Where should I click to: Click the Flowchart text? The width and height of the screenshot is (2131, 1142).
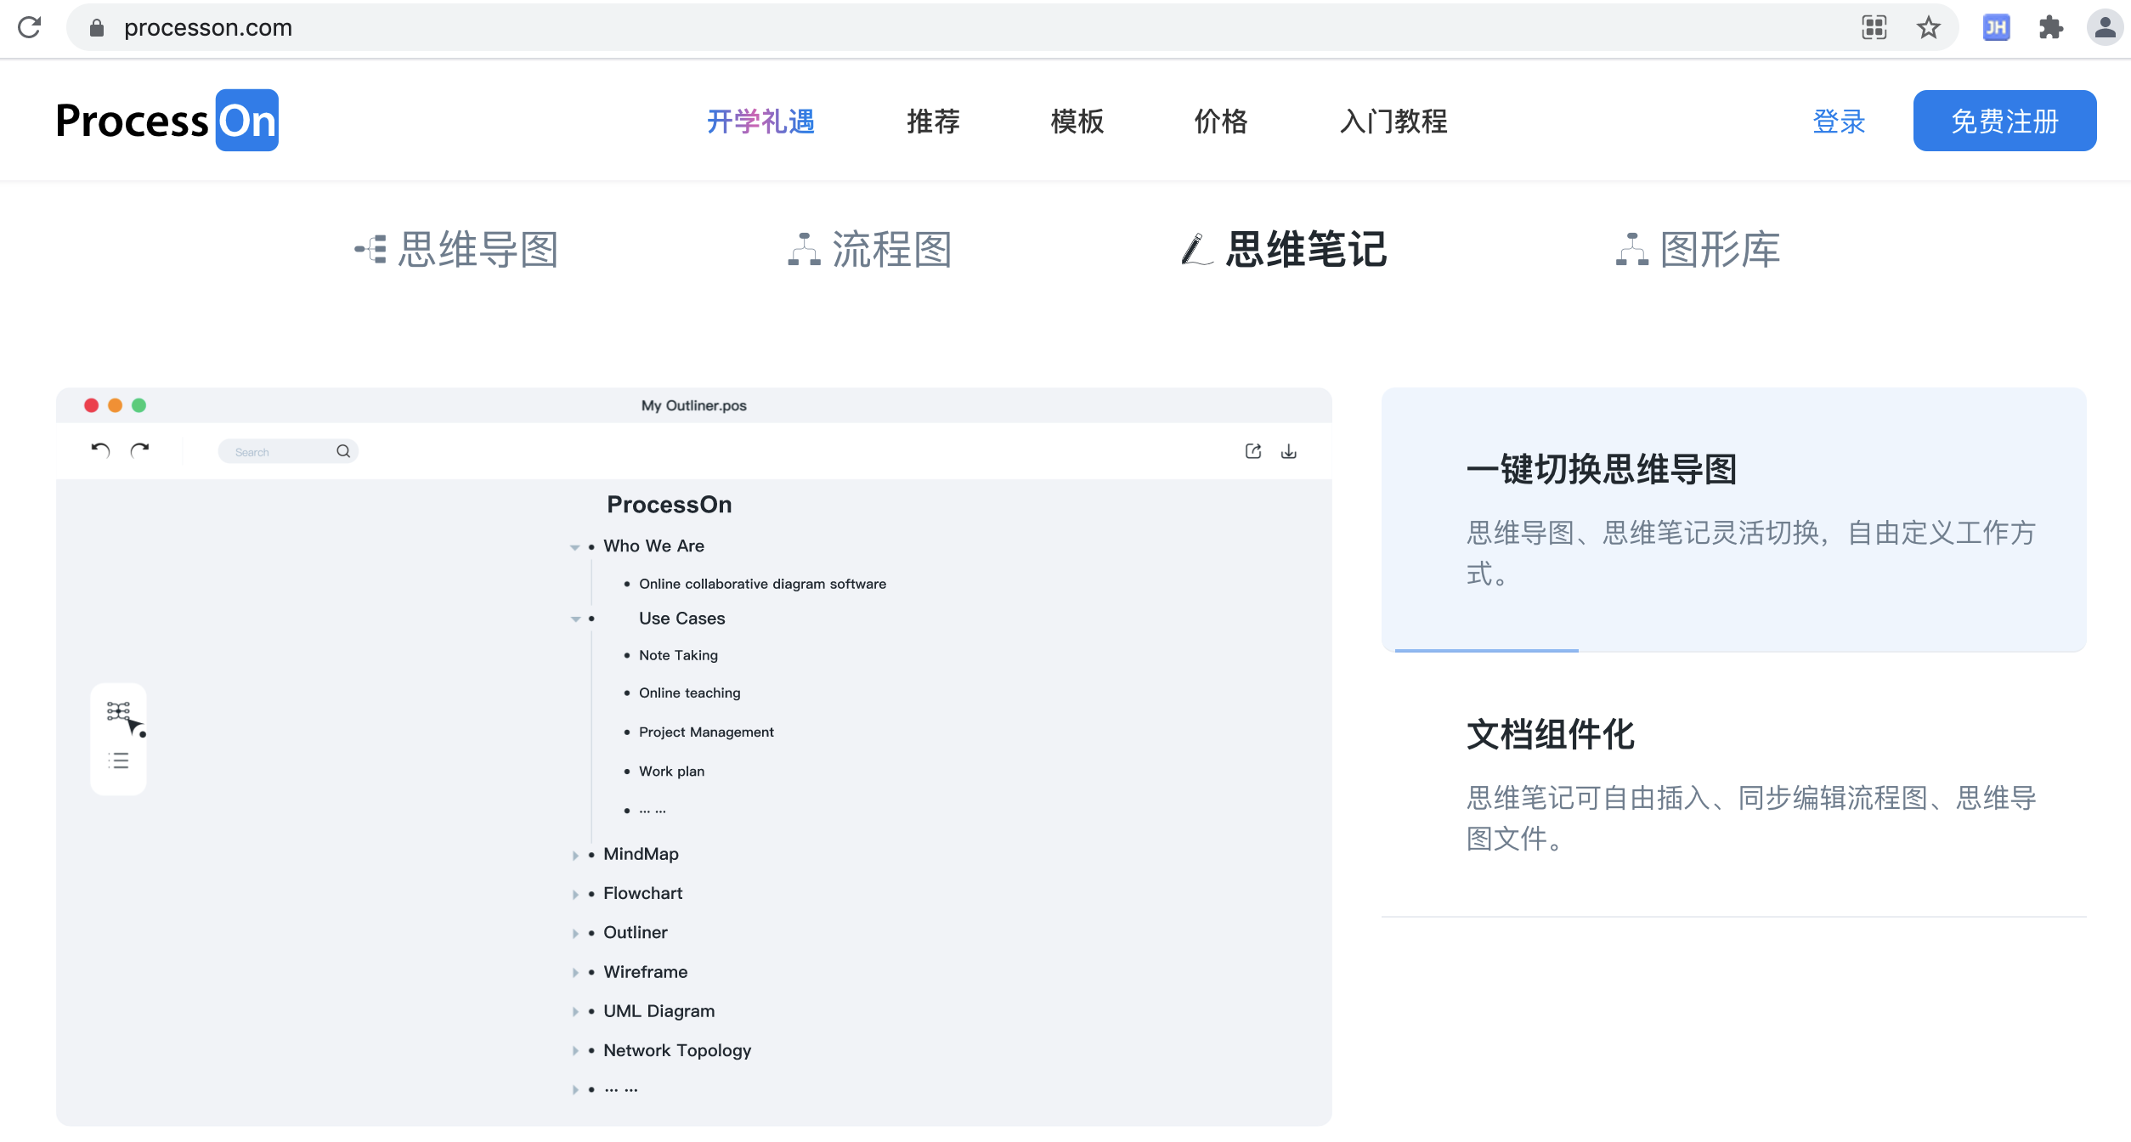point(643,893)
